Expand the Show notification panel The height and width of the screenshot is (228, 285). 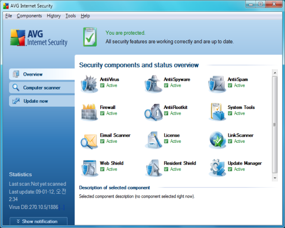click(x=38, y=221)
